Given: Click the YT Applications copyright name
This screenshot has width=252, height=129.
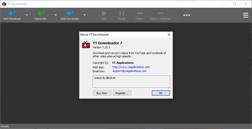Looking at the screenshot, I should (x=123, y=63).
